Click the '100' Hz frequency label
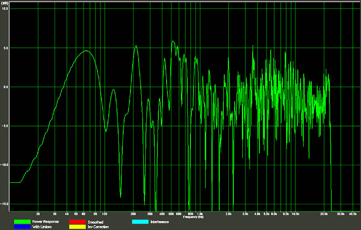 (105, 214)
